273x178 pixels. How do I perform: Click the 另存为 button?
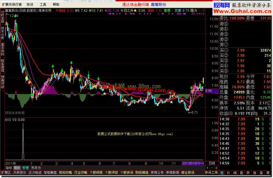(x=36, y=168)
